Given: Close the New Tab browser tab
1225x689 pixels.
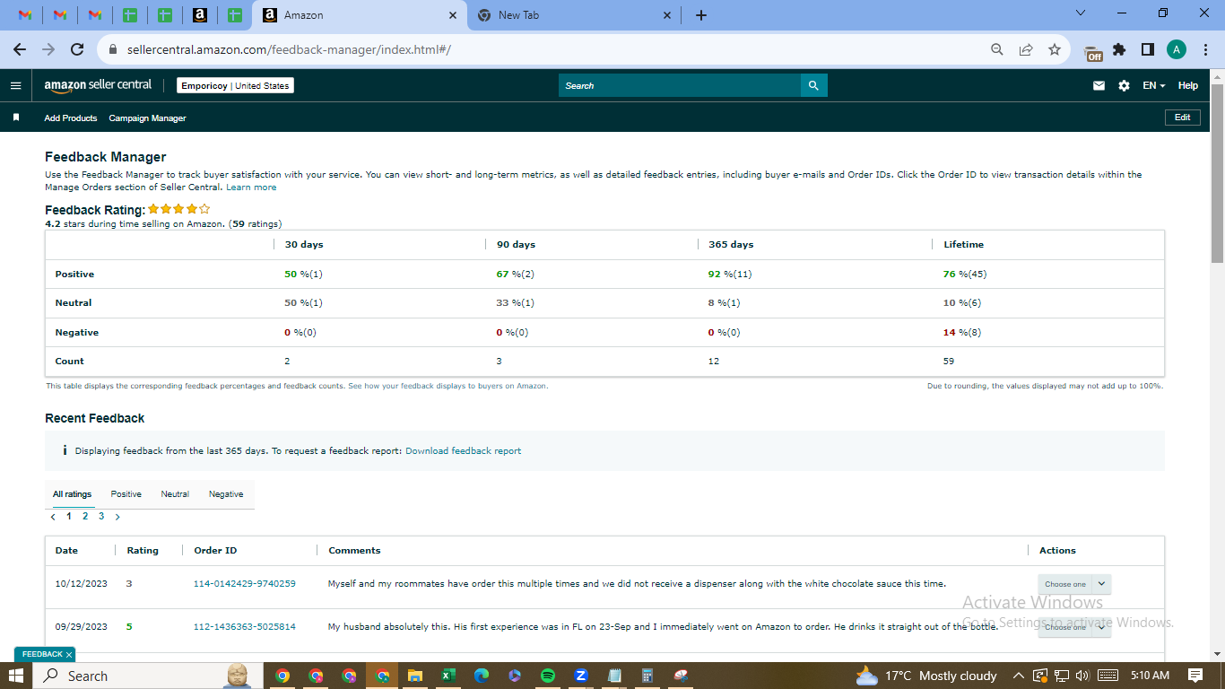Looking at the screenshot, I should (667, 15).
